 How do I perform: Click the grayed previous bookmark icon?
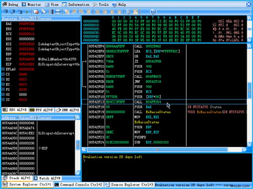pyautogui.click(x=74, y=12)
